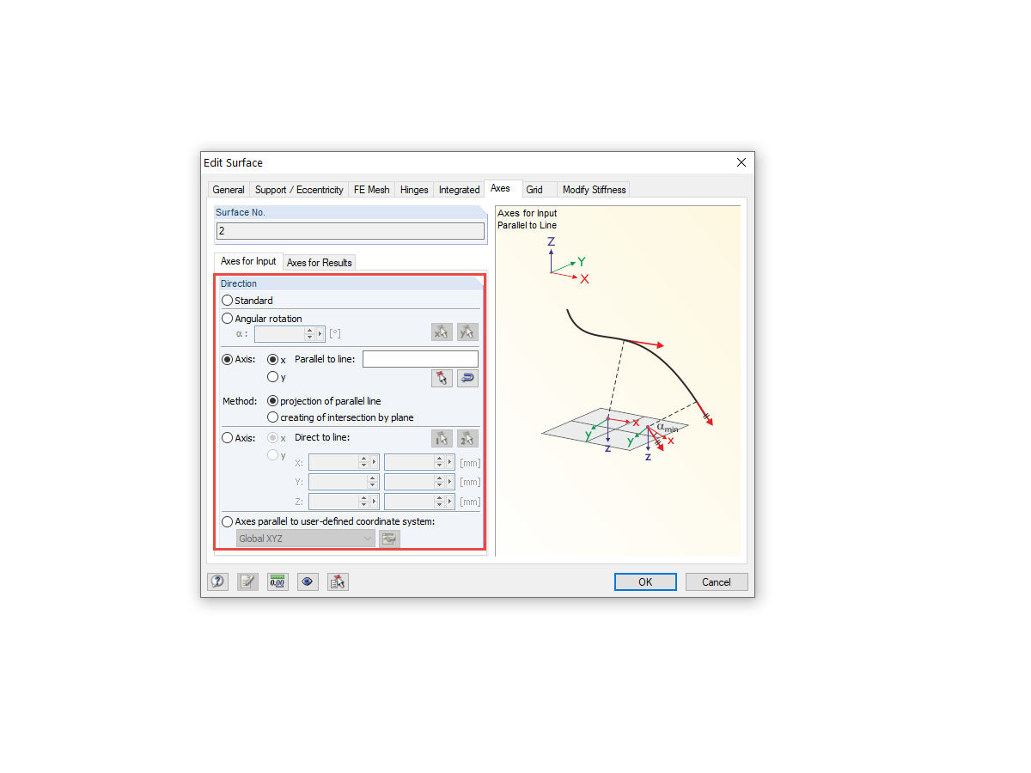Select Axis parallel to line option

pyautogui.click(x=227, y=359)
